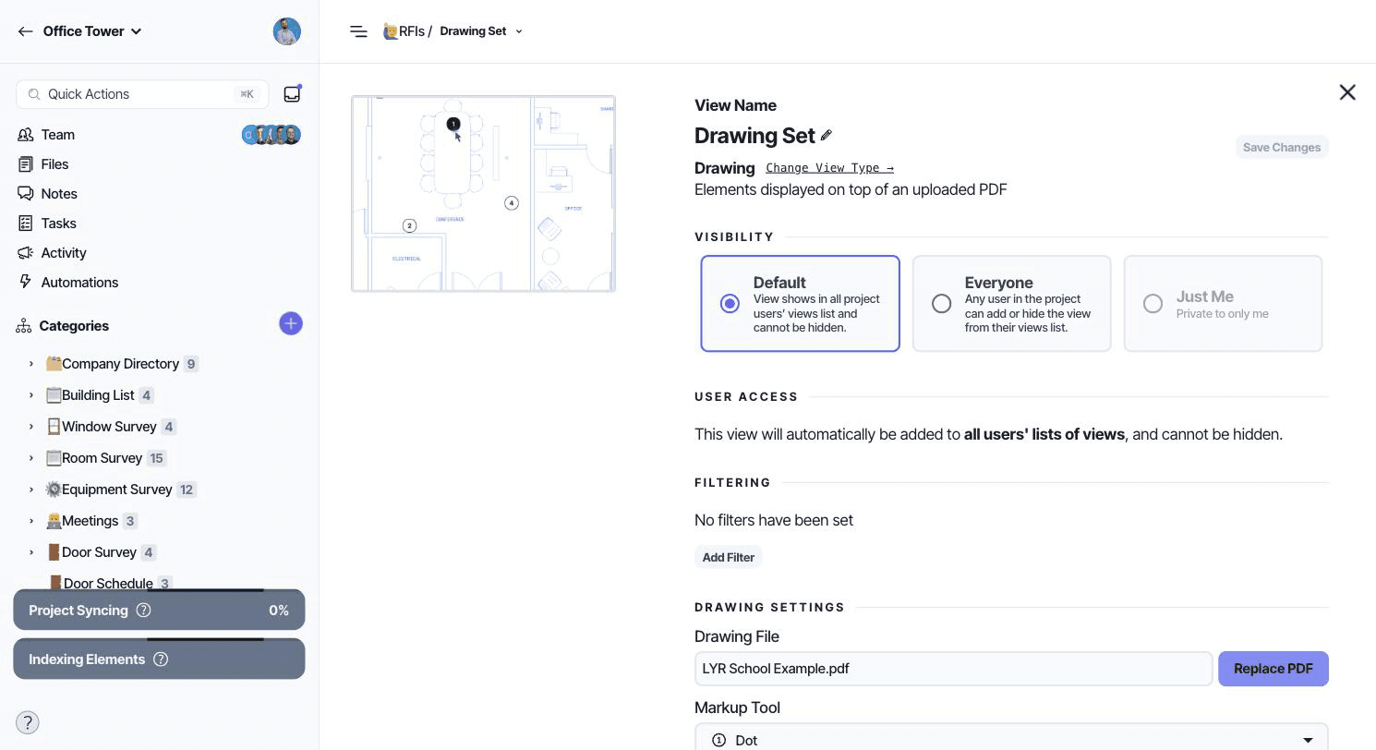The height and width of the screenshot is (750, 1376).
Task: Click the Project Syncing progress bar
Action: tap(159, 611)
